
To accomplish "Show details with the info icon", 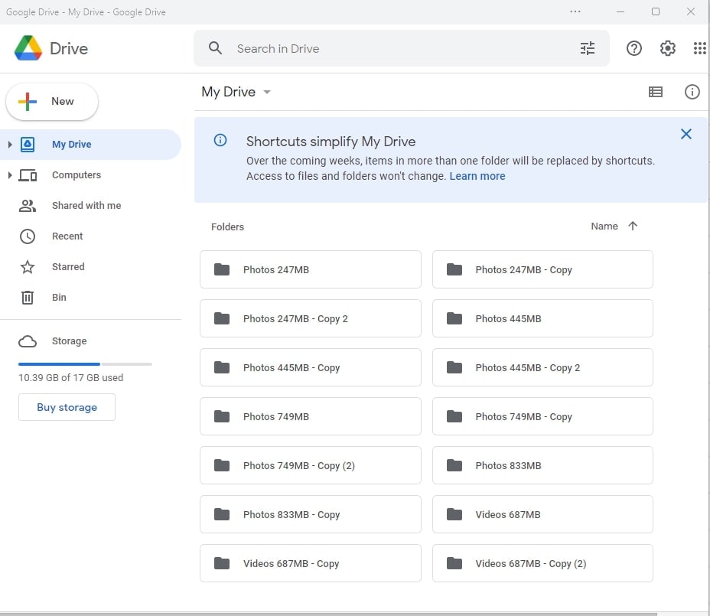I will [692, 92].
